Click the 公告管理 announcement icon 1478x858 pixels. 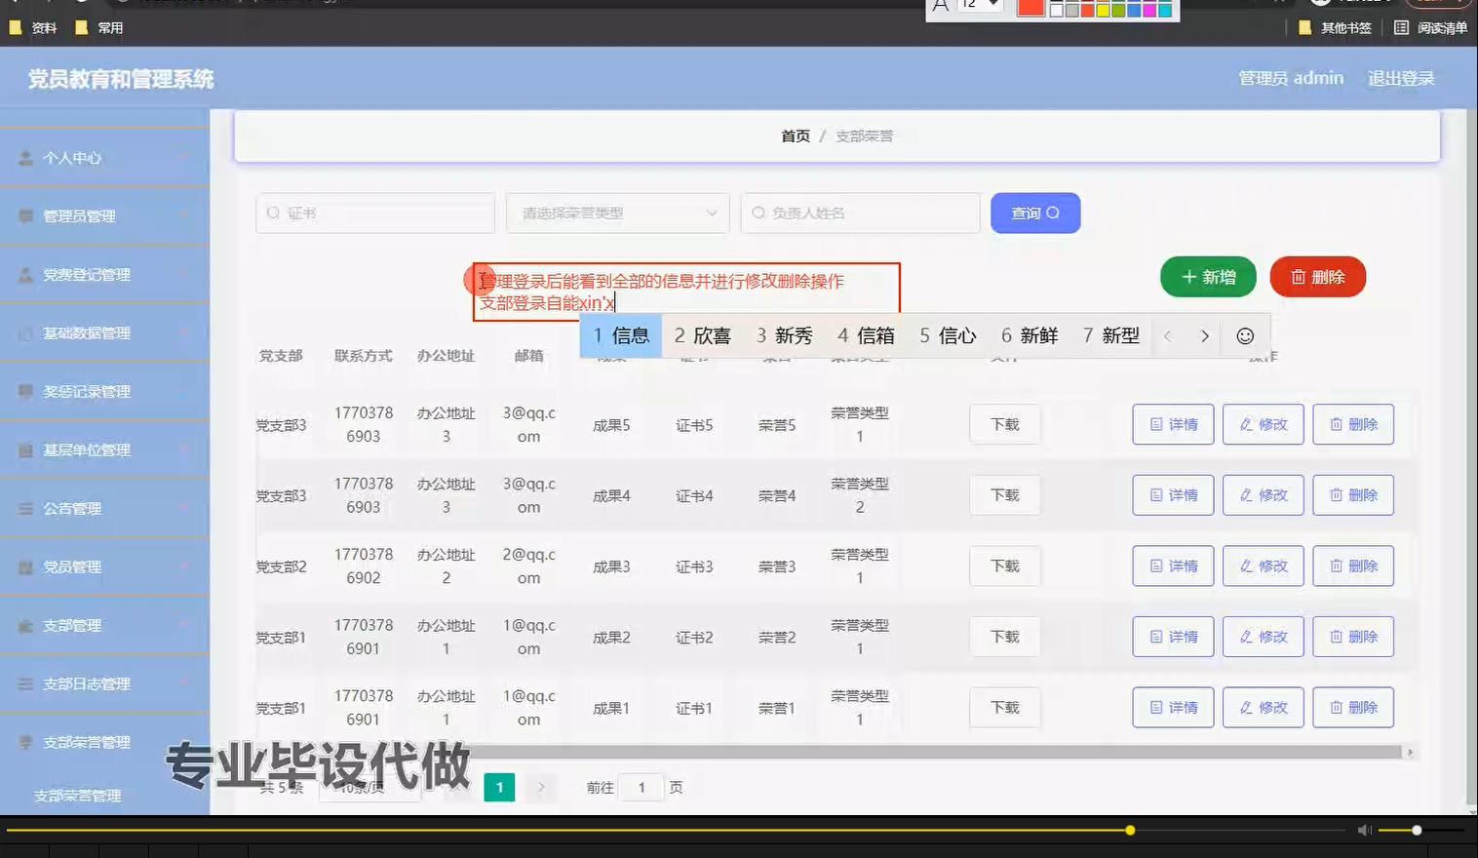click(23, 508)
